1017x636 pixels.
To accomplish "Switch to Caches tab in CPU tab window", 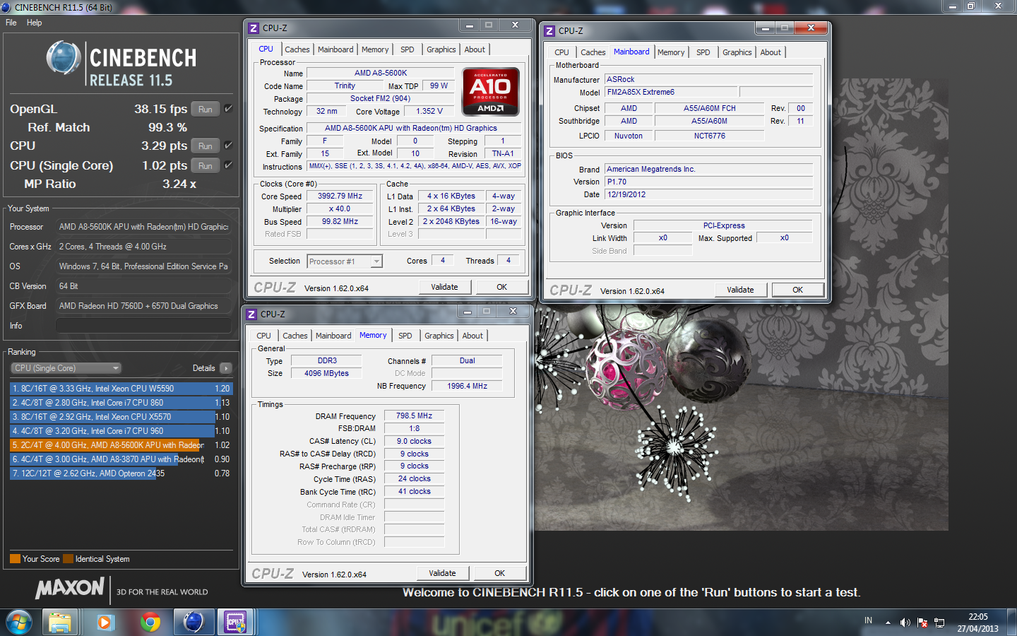I will coord(297,49).
